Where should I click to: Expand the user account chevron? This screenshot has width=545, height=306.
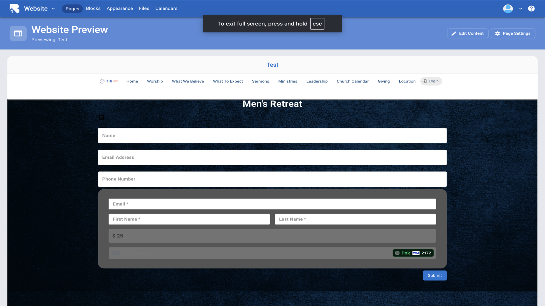[x=521, y=9]
